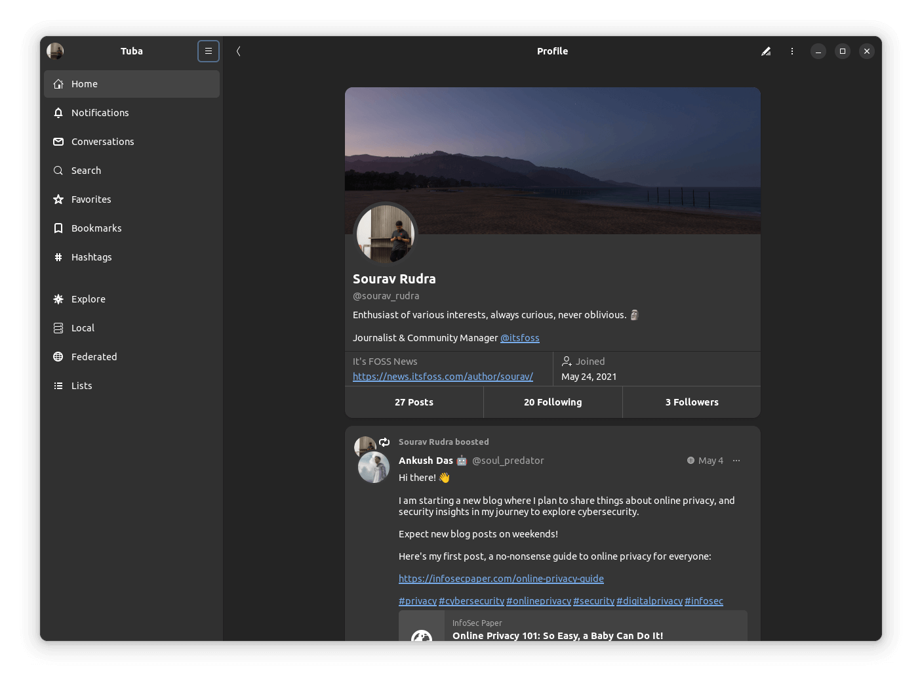The width and height of the screenshot is (922, 685).
Task: Open the Explore timeline
Action: pyautogui.click(x=89, y=299)
